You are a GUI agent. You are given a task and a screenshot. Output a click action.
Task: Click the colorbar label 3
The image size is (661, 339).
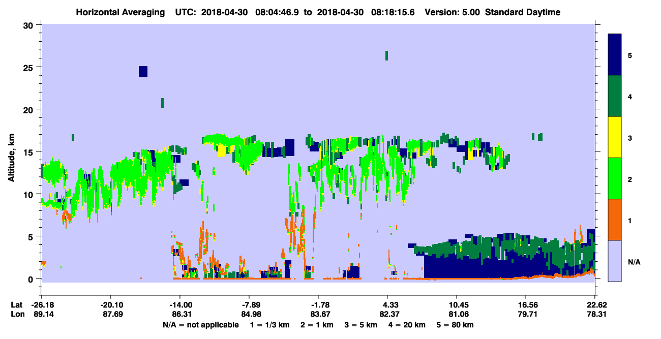pos(630,138)
